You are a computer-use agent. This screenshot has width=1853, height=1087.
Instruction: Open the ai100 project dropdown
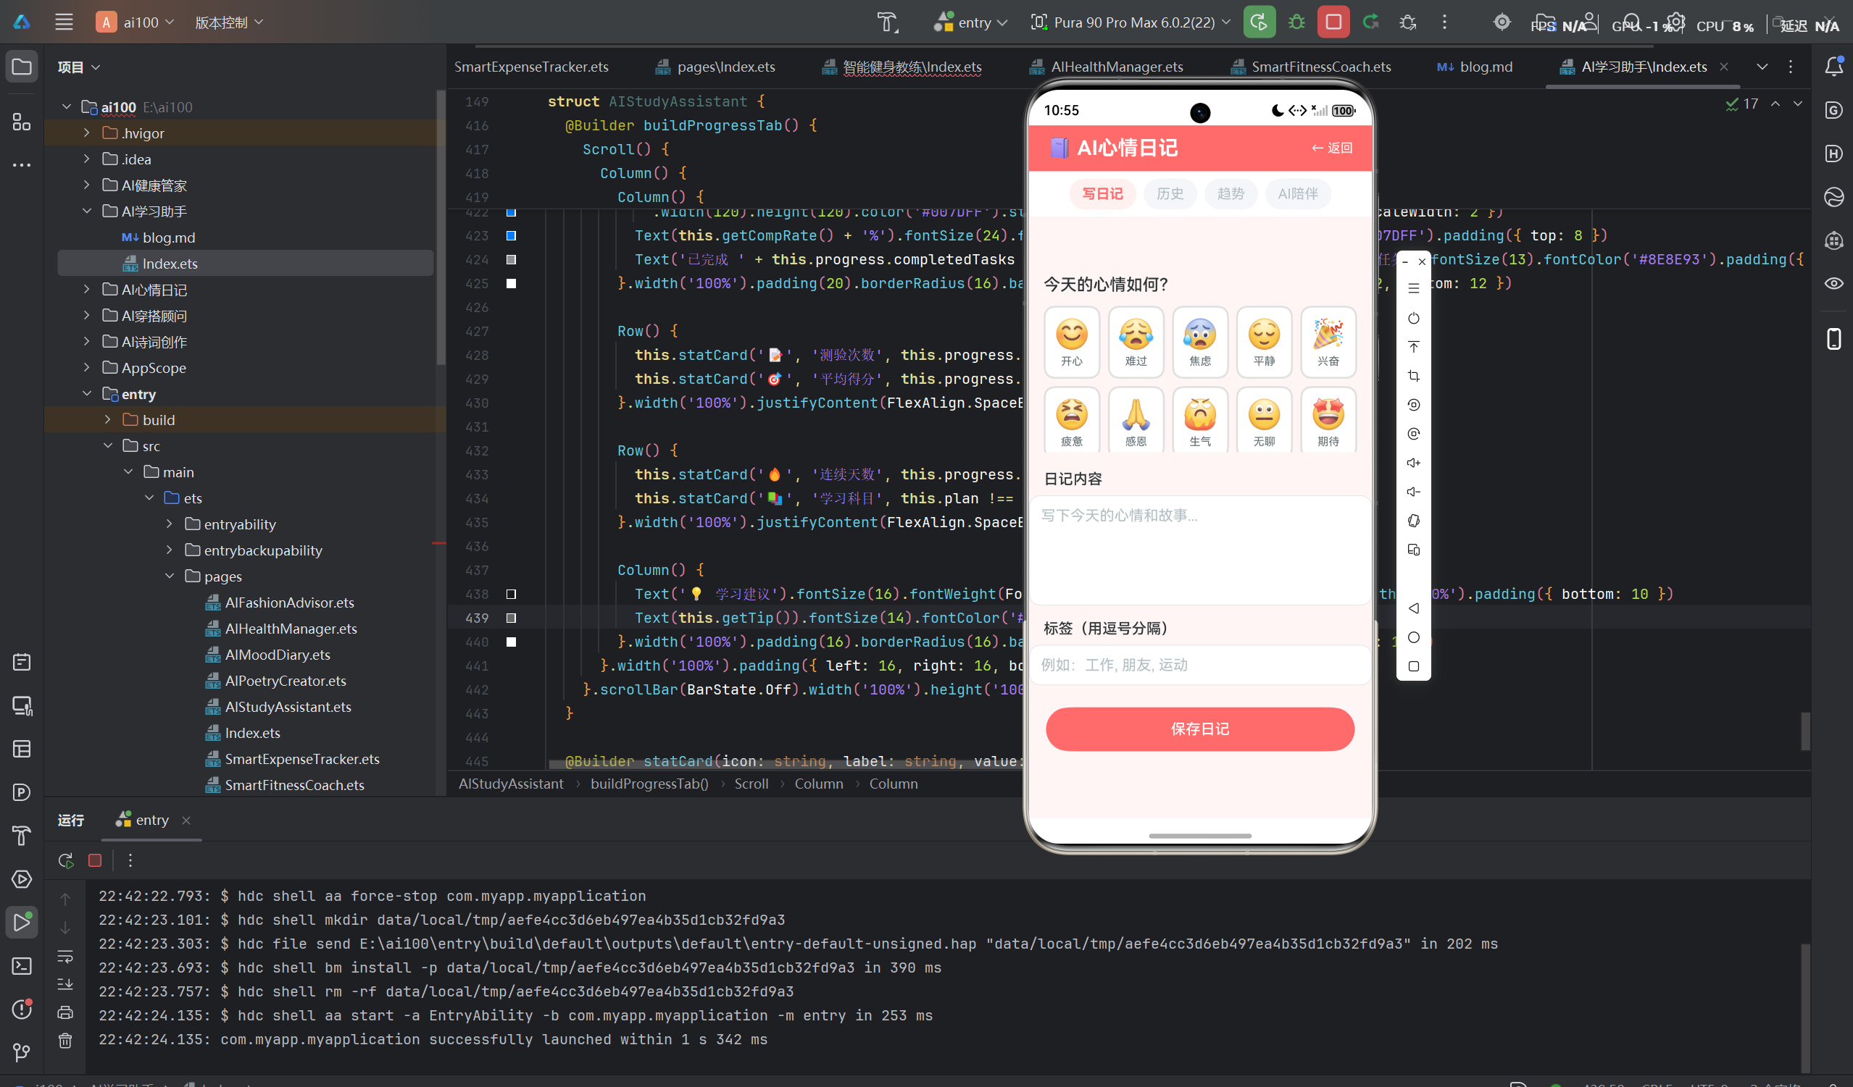(136, 22)
